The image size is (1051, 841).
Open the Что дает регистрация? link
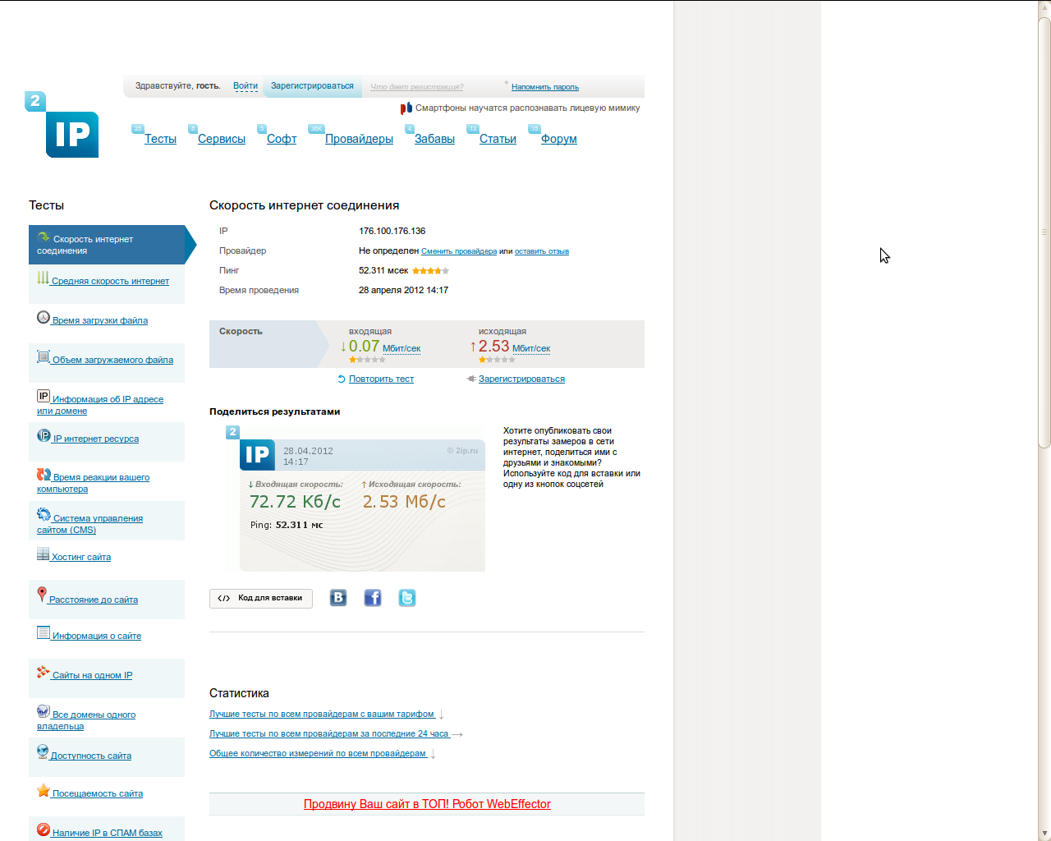point(416,87)
